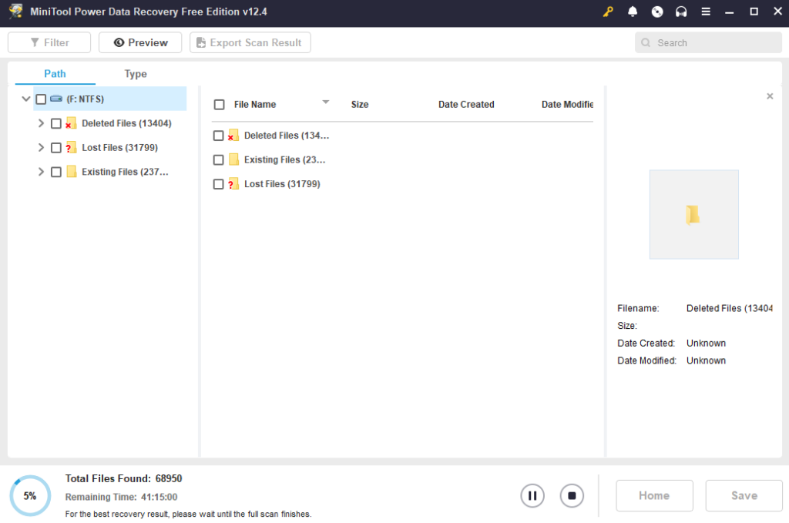
Task: Close the preview panel with X
Action: coord(770,96)
